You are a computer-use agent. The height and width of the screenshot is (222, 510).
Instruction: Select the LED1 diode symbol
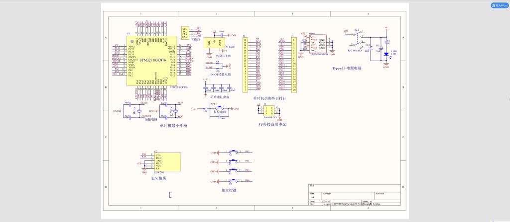[386, 54]
